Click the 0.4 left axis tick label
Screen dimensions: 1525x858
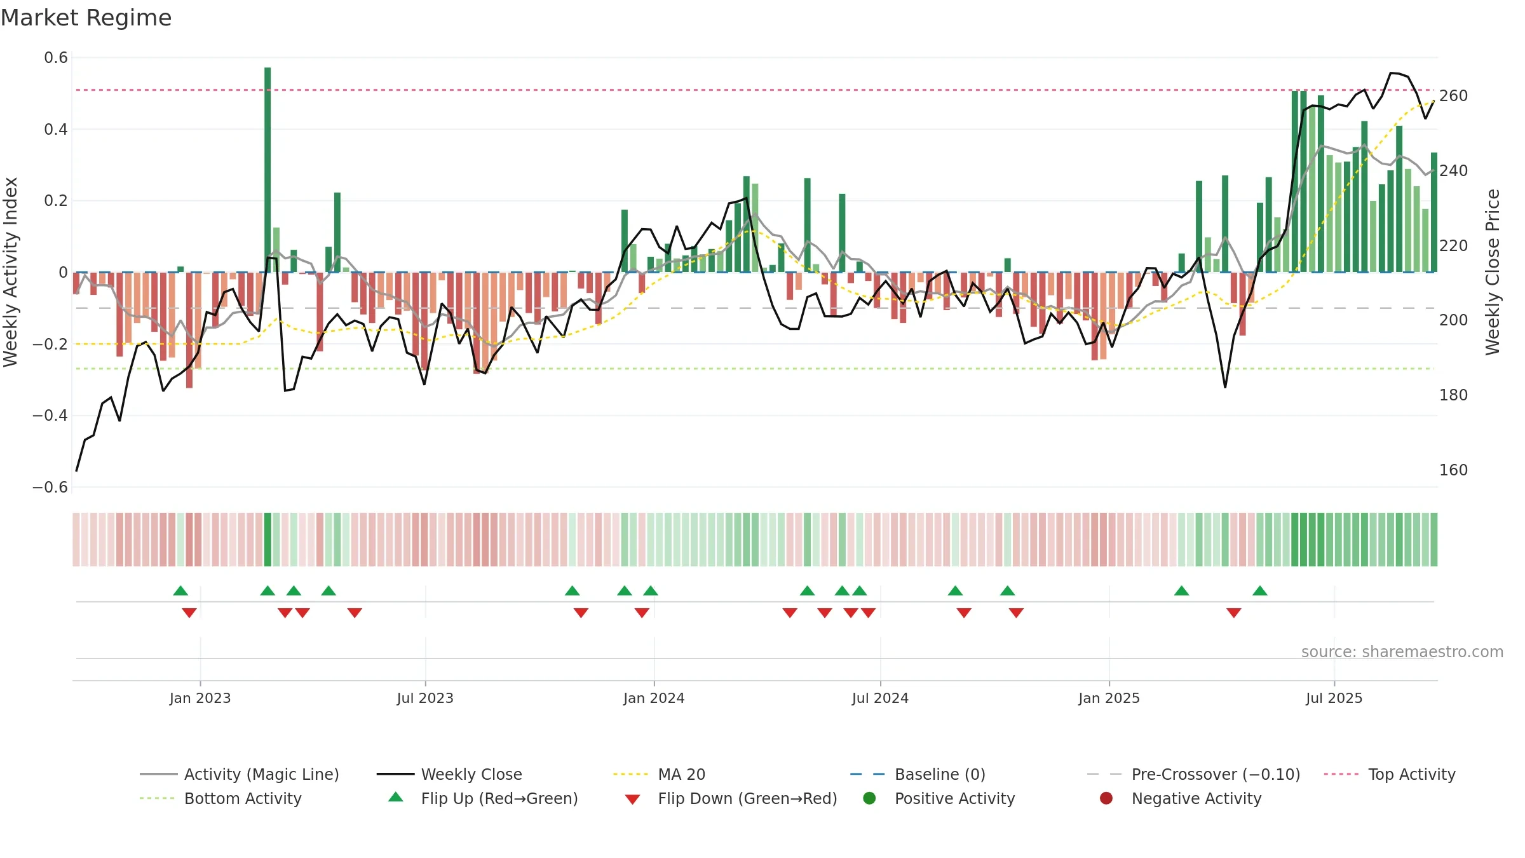point(56,130)
